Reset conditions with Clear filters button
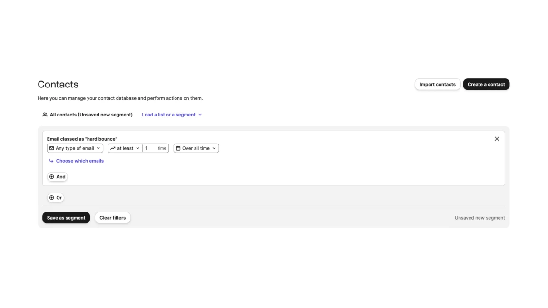 point(112,218)
